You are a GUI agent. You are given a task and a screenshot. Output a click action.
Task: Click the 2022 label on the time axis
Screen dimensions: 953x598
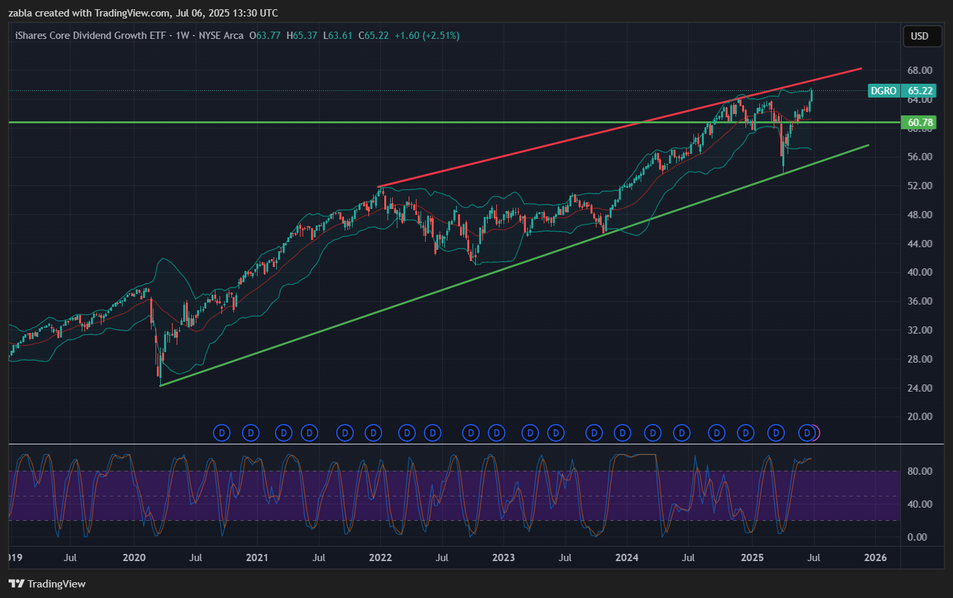[x=380, y=558]
